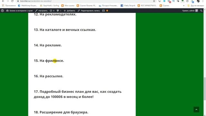Open Vitaliy Skripnik Facebook bookmark
This screenshot has width=206, height=116.
128,5
